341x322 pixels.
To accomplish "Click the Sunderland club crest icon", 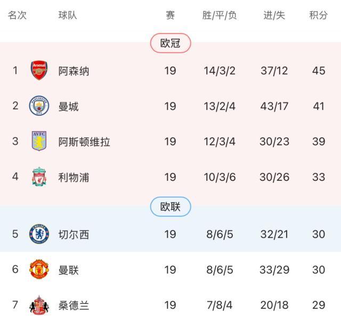I will (x=39, y=305).
